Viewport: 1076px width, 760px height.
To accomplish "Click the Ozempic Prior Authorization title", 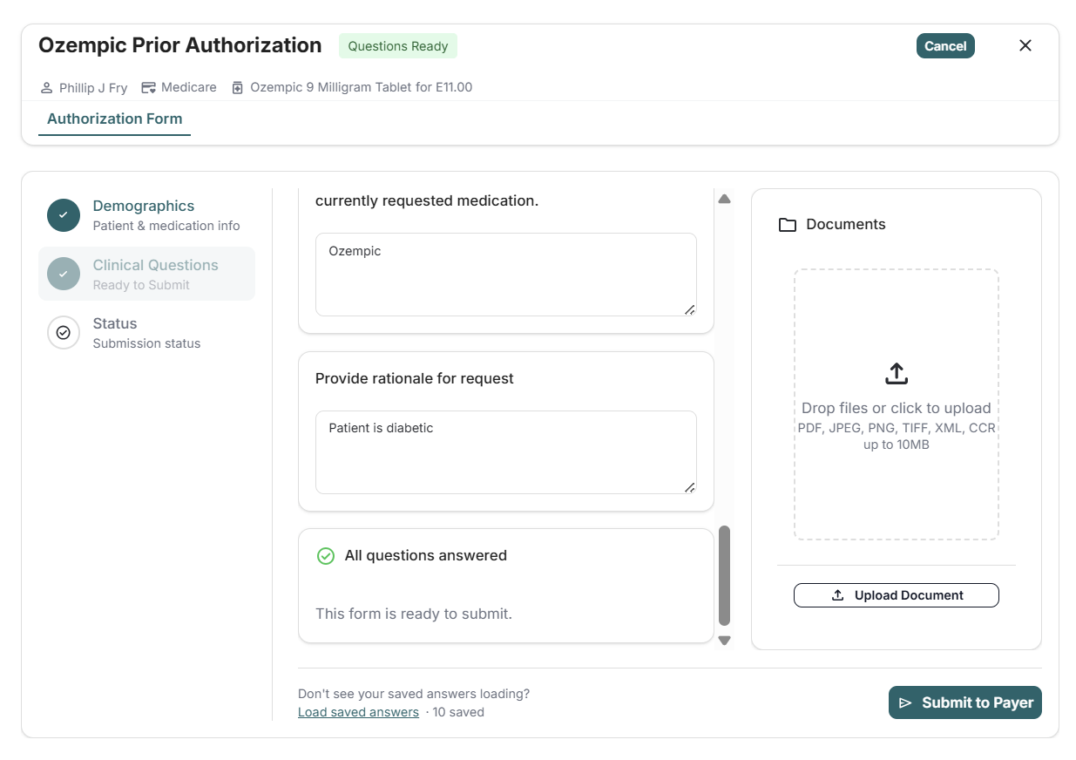I will (180, 45).
